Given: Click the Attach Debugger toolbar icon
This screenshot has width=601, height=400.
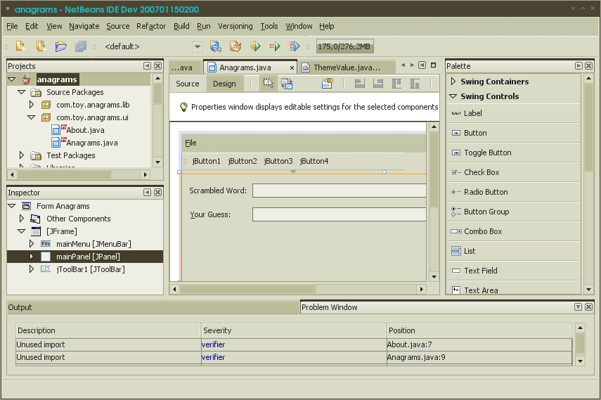Looking at the screenshot, I should click(295, 46).
